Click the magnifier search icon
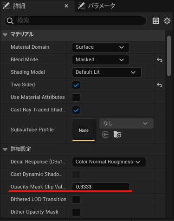Screen dimensions: 174x221 [10, 21]
